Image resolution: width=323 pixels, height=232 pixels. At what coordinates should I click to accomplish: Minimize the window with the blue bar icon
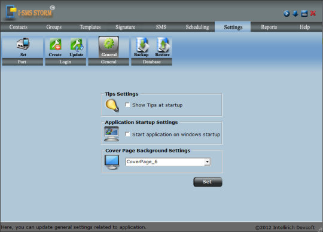(x=304, y=14)
